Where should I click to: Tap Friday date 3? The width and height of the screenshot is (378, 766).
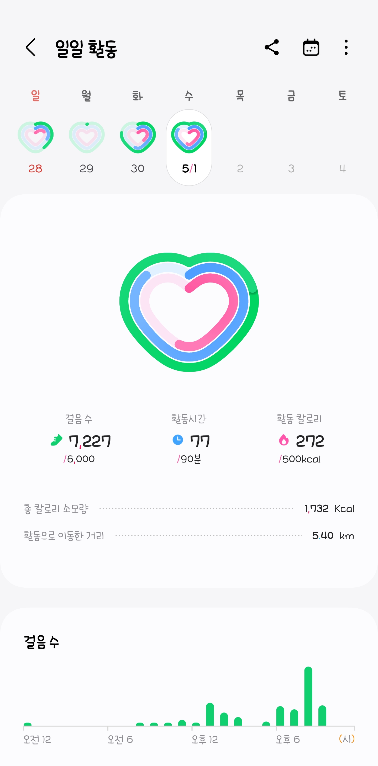coord(291,168)
